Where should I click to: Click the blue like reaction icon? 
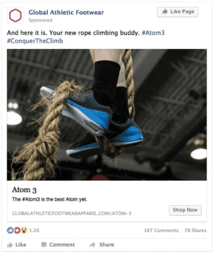point(10,230)
